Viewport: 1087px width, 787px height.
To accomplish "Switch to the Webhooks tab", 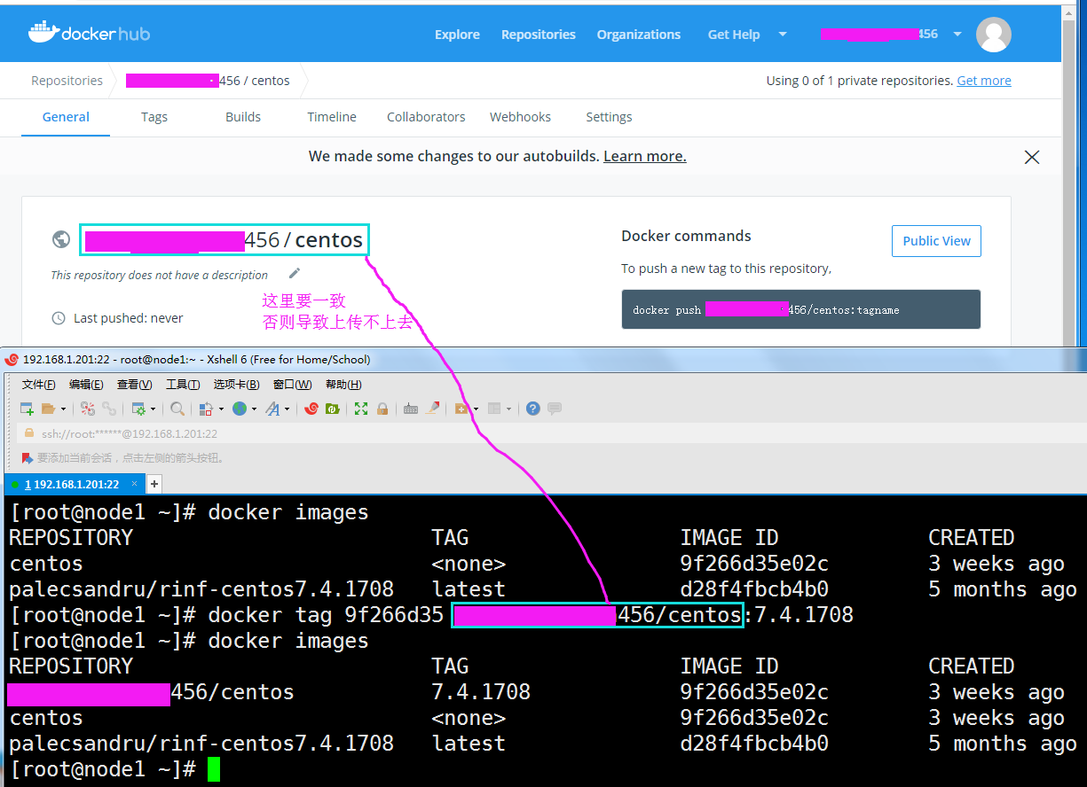I will point(520,117).
